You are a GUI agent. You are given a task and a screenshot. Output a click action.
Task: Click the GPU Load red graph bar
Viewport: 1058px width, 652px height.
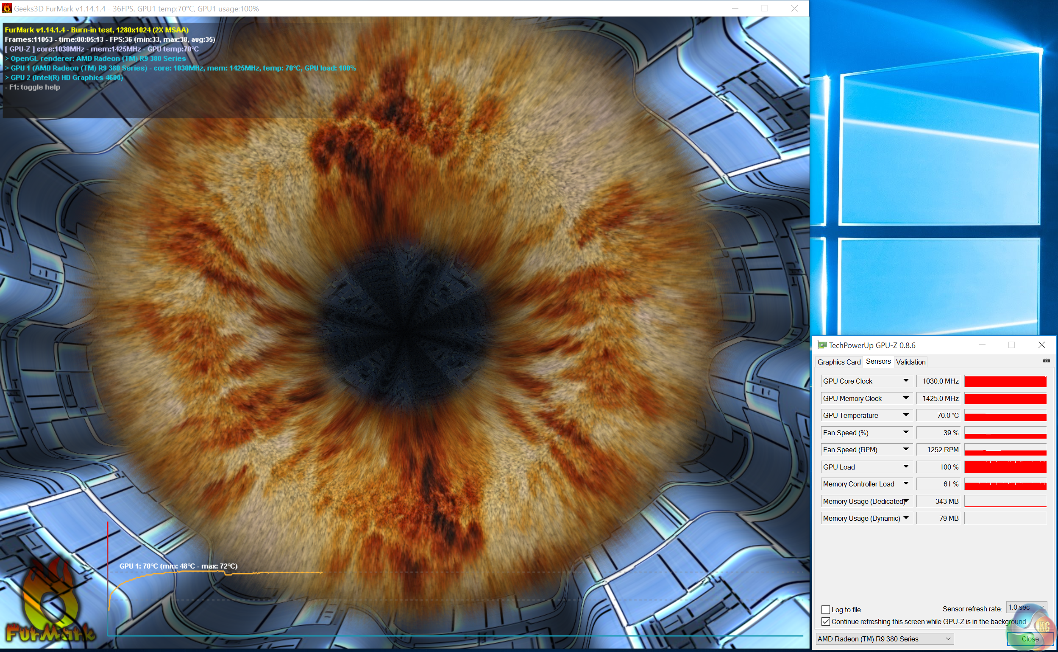[1005, 467]
